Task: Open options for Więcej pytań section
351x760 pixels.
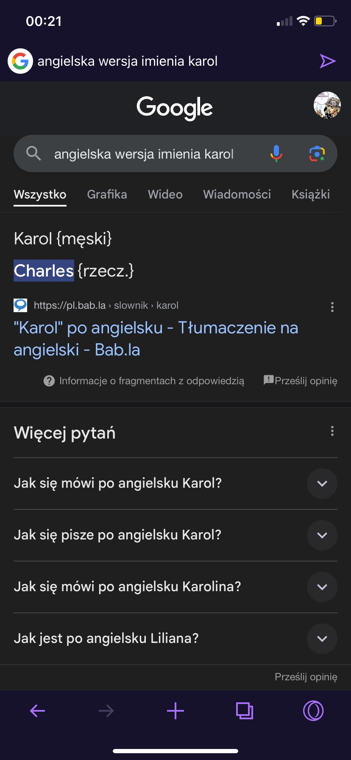Action: (x=332, y=431)
